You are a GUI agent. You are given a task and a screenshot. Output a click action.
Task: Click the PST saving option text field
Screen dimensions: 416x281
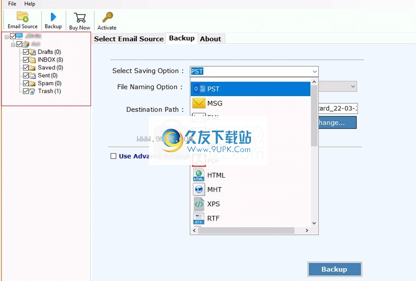251,72
